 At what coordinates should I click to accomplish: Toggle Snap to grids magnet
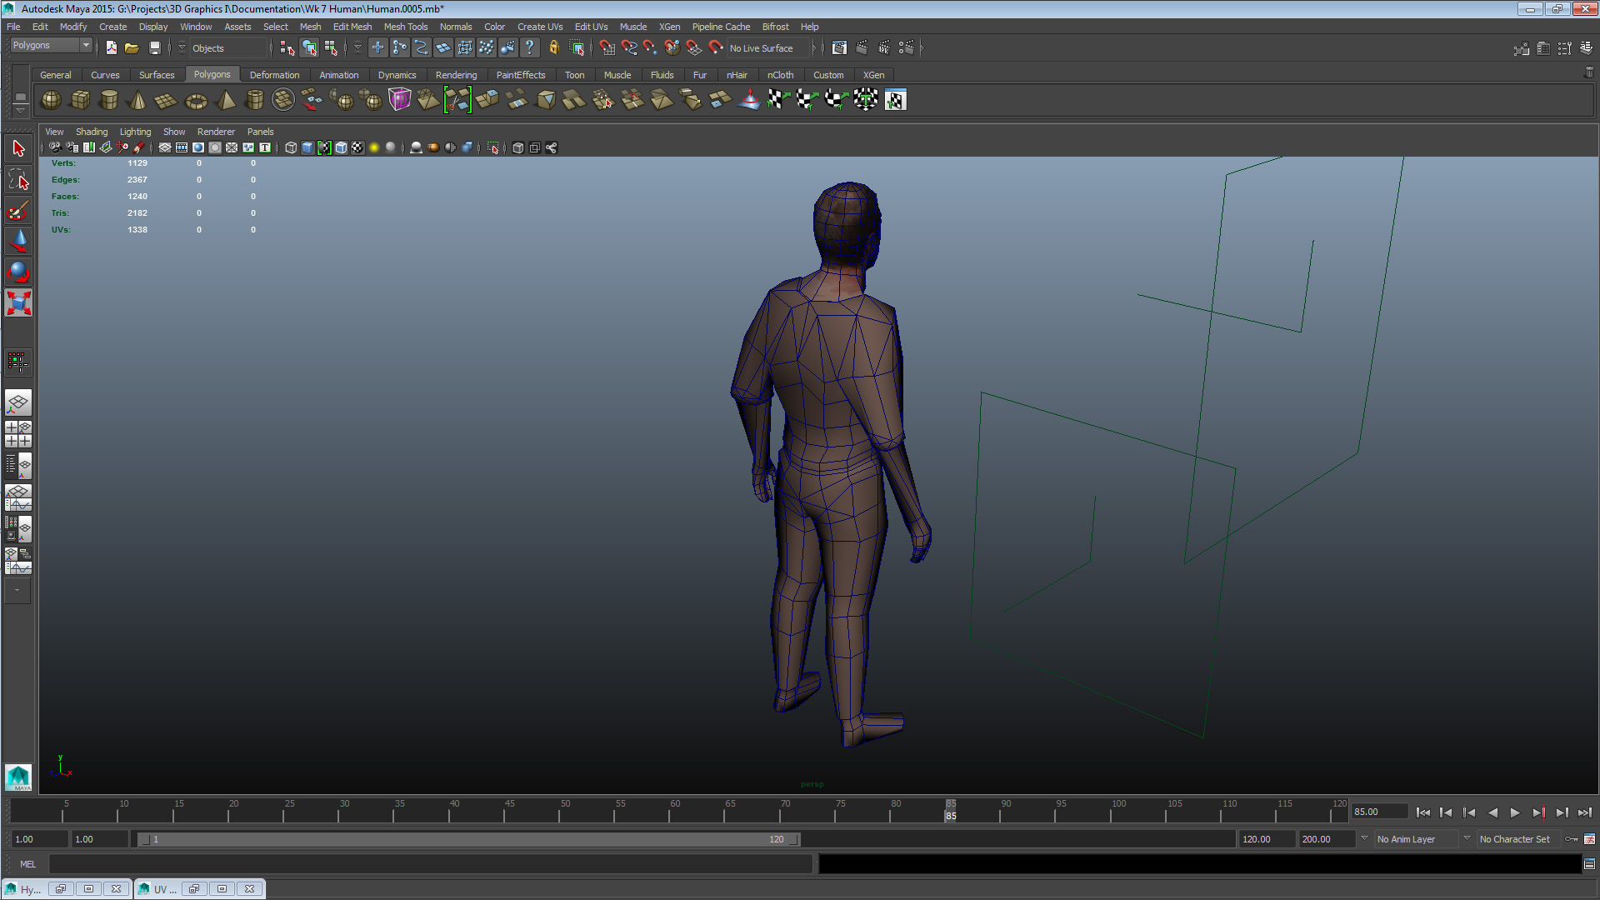377,47
